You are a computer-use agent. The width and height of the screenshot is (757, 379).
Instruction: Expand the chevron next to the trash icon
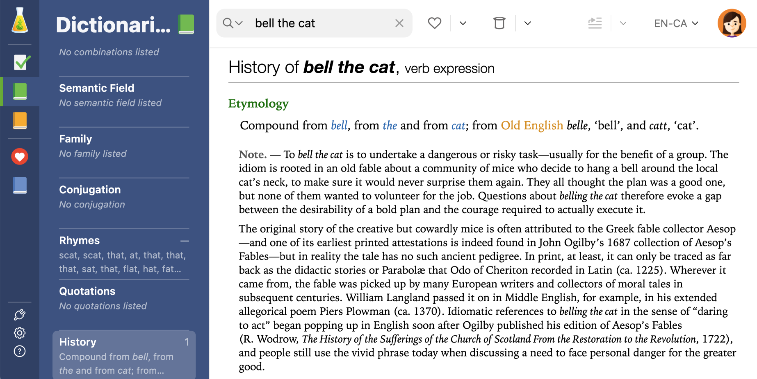[527, 23]
